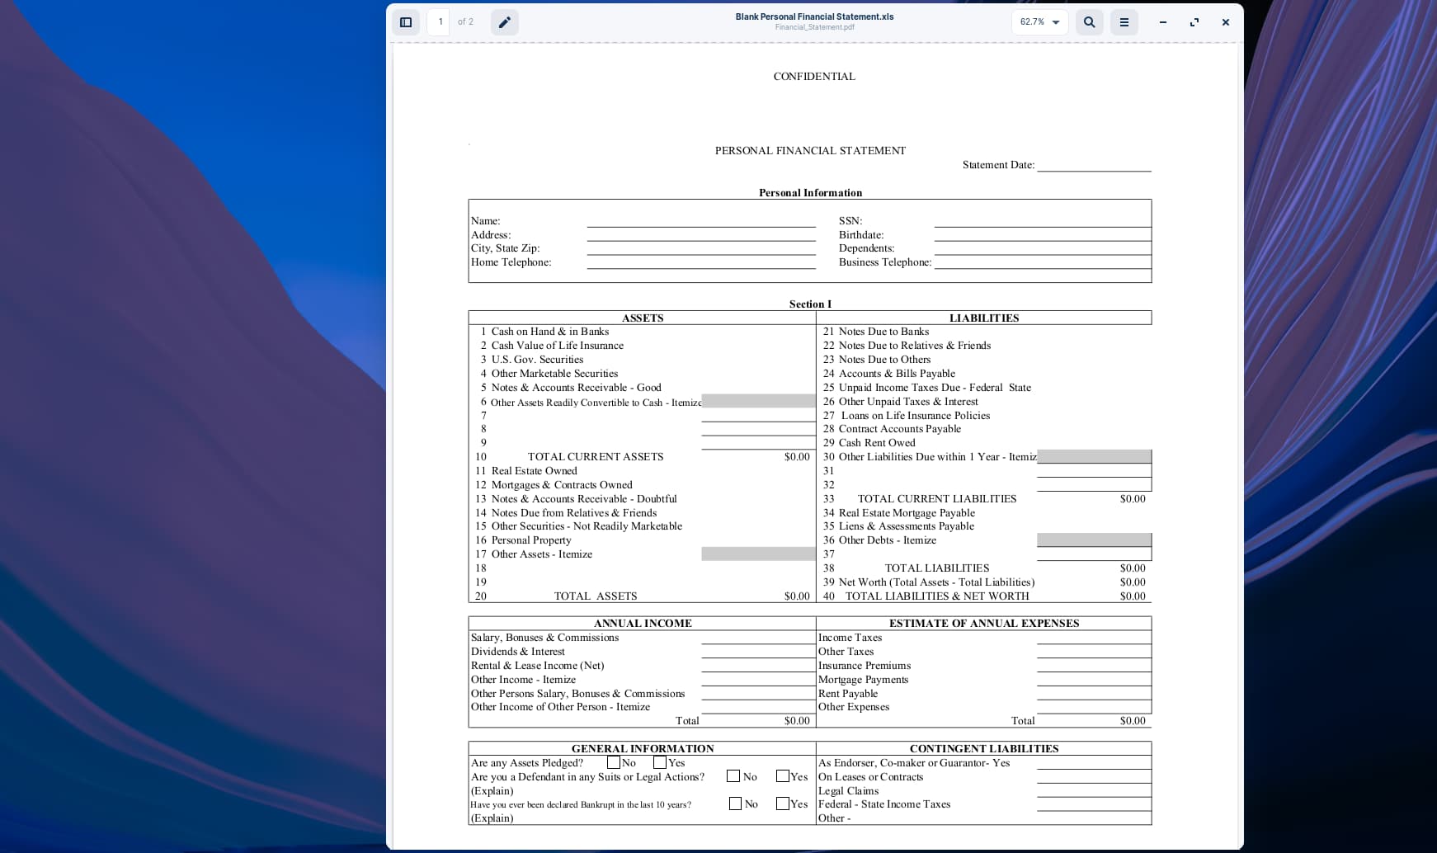Click 'Salary, Bonuses & Commissions' income row
Image resolution: width=1437 pixels, height=853 pixels.
pyautogui.click(x=544, y=638)
